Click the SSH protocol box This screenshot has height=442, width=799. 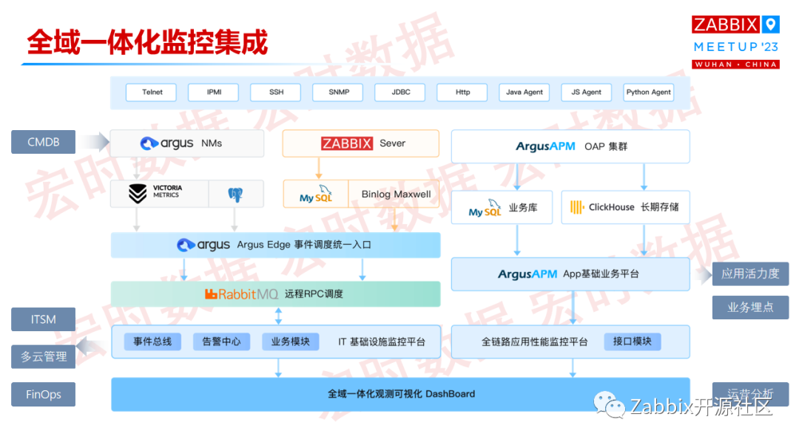click(x=276, y=92)
